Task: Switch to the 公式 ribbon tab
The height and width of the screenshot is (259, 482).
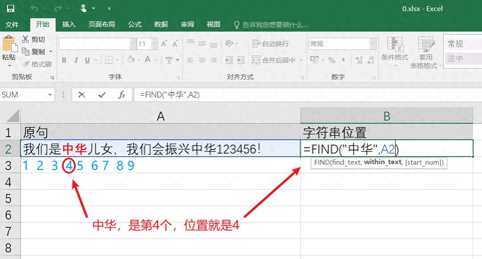Action: click(135, 24)
